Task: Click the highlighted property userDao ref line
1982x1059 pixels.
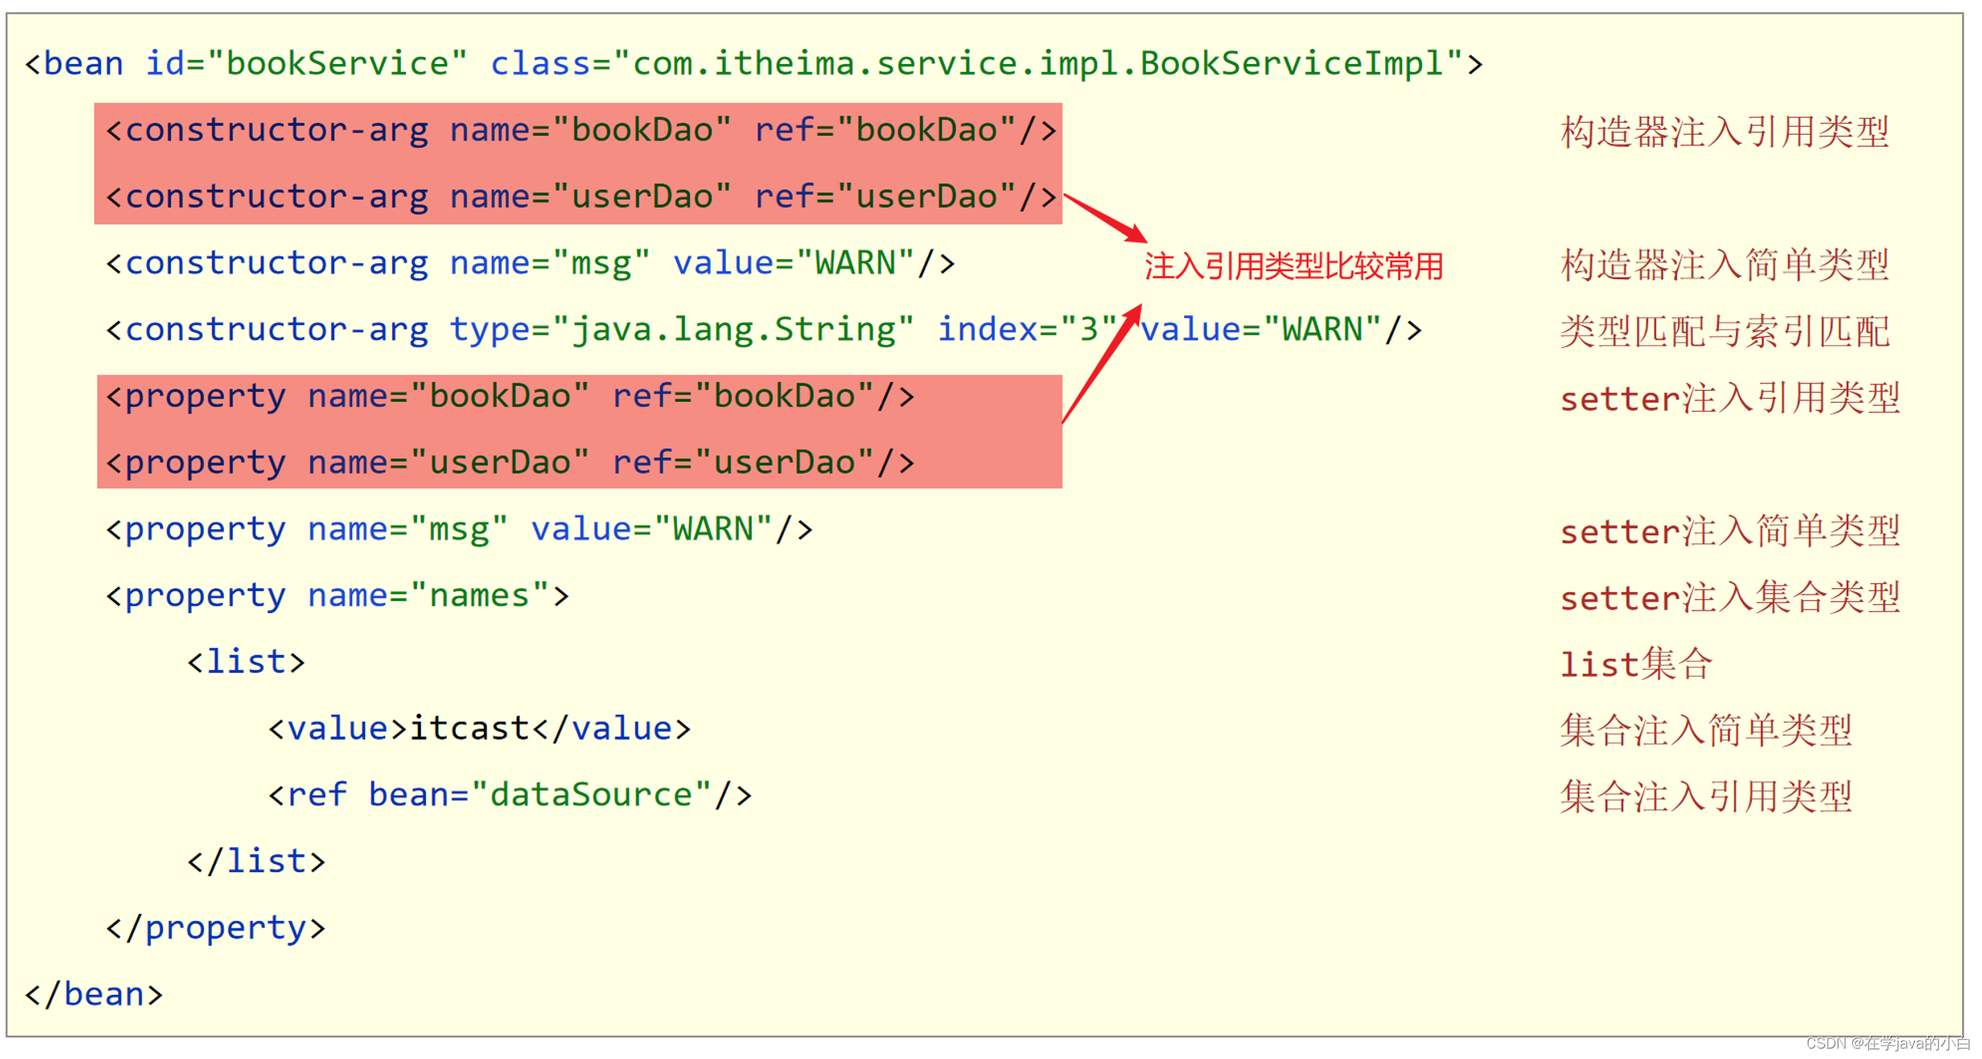Action: 509,463
